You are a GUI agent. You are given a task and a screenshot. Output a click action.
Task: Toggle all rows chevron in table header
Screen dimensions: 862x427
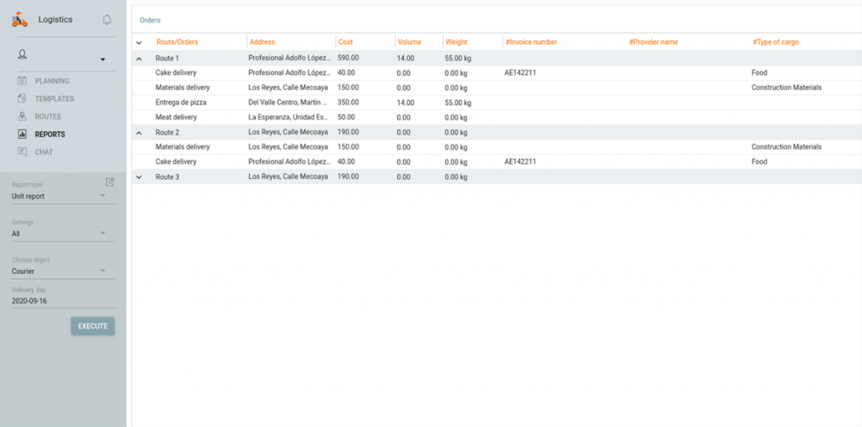pyautogui.click(x=139, y=42)
